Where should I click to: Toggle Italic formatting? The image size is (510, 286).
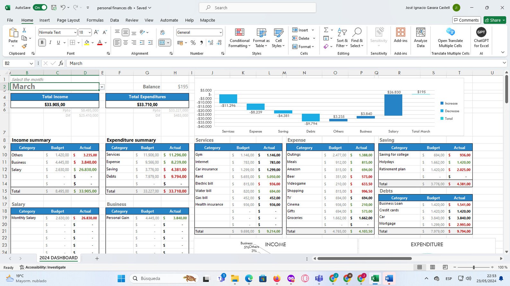50,43
